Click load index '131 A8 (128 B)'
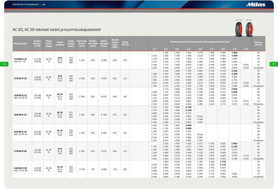Screen dimensions: 278x189 click(x=37, y=60)
